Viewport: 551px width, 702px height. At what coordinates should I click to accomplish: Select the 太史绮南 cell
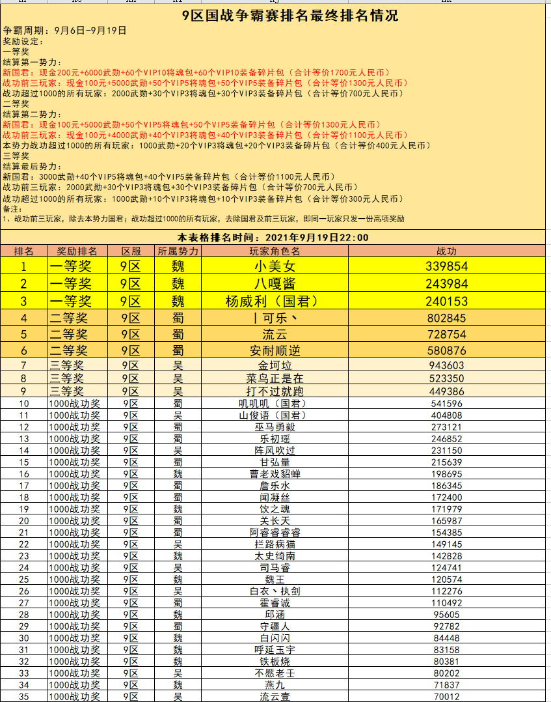click(275, 555)
